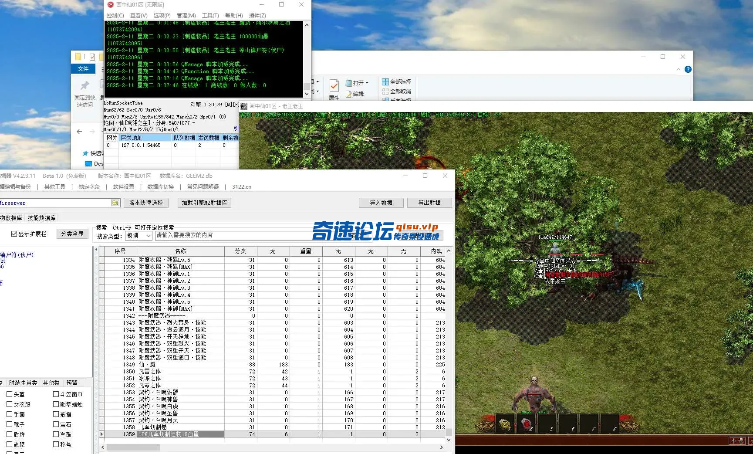
Task: Click the empty game hotbar slot 6
Action: (x=610, y=424)
